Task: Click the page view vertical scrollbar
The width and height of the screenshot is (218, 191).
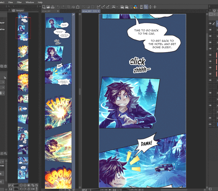Action: click(x=80, y=91)
